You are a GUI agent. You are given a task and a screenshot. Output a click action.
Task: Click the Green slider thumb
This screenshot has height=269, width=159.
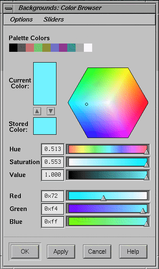[143, 211]
